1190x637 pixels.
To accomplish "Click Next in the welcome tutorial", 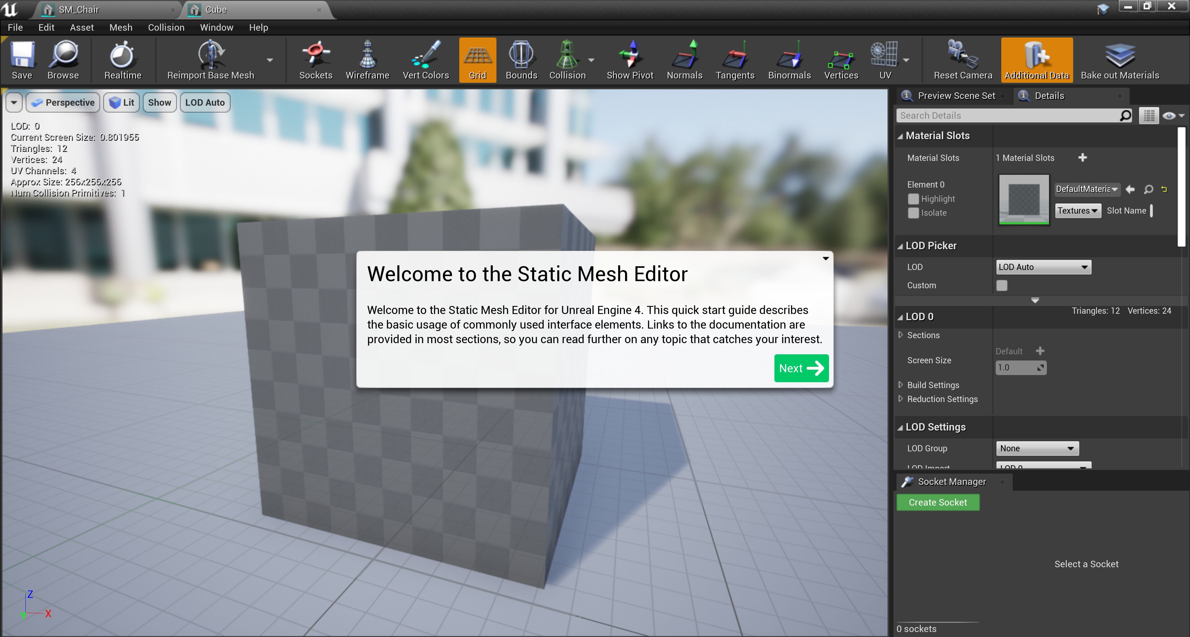I will click(x=801, y=368).
